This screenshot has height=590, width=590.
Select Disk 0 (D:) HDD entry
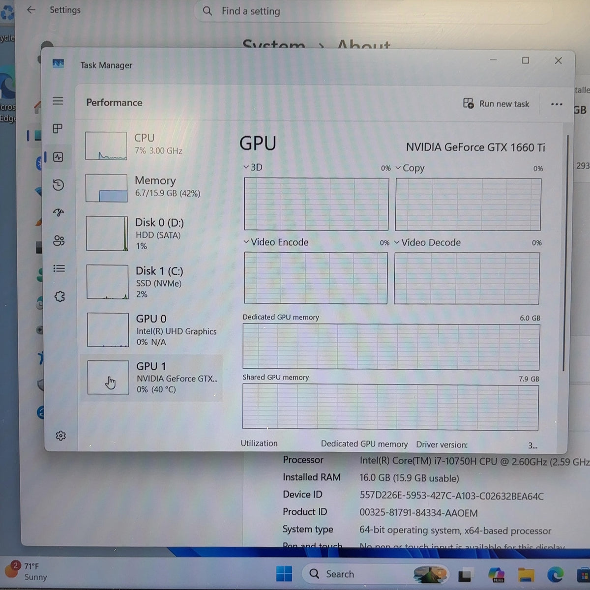tap(151, 234)
